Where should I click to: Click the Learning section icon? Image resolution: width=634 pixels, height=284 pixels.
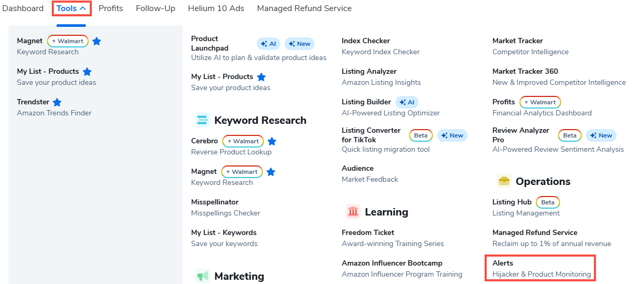click(353, 212)
